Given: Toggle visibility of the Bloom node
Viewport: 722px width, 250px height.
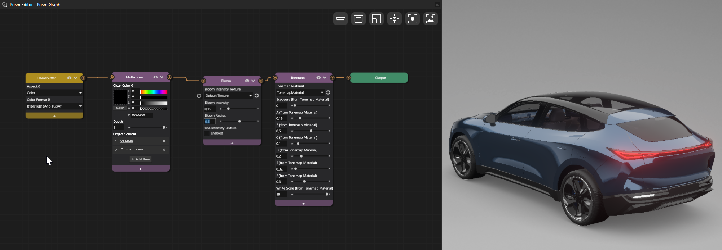Looking at the screenshot, I should (247, 81).
